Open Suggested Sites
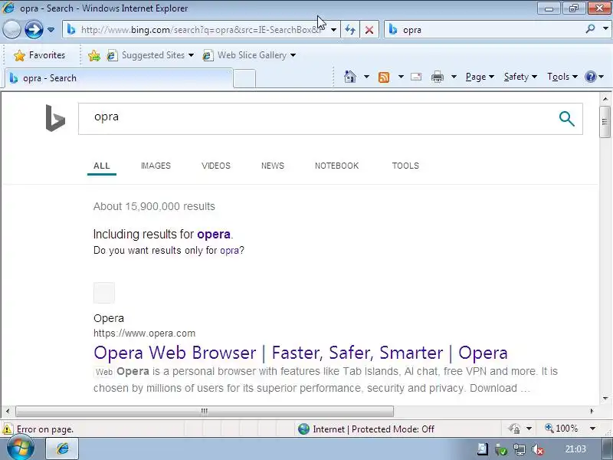The width and height of the screenshot is (613, 460). 150,55
